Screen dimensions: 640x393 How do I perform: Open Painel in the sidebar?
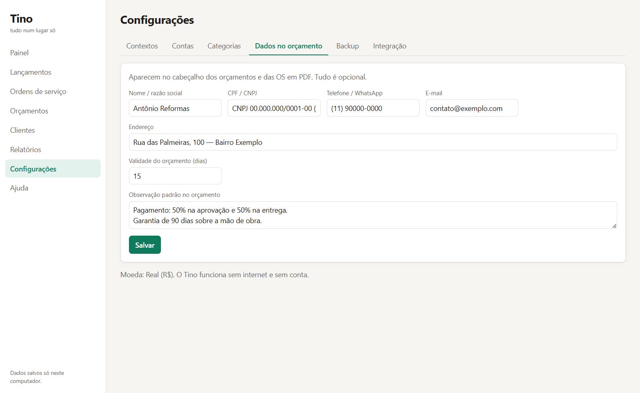[53, 53]
